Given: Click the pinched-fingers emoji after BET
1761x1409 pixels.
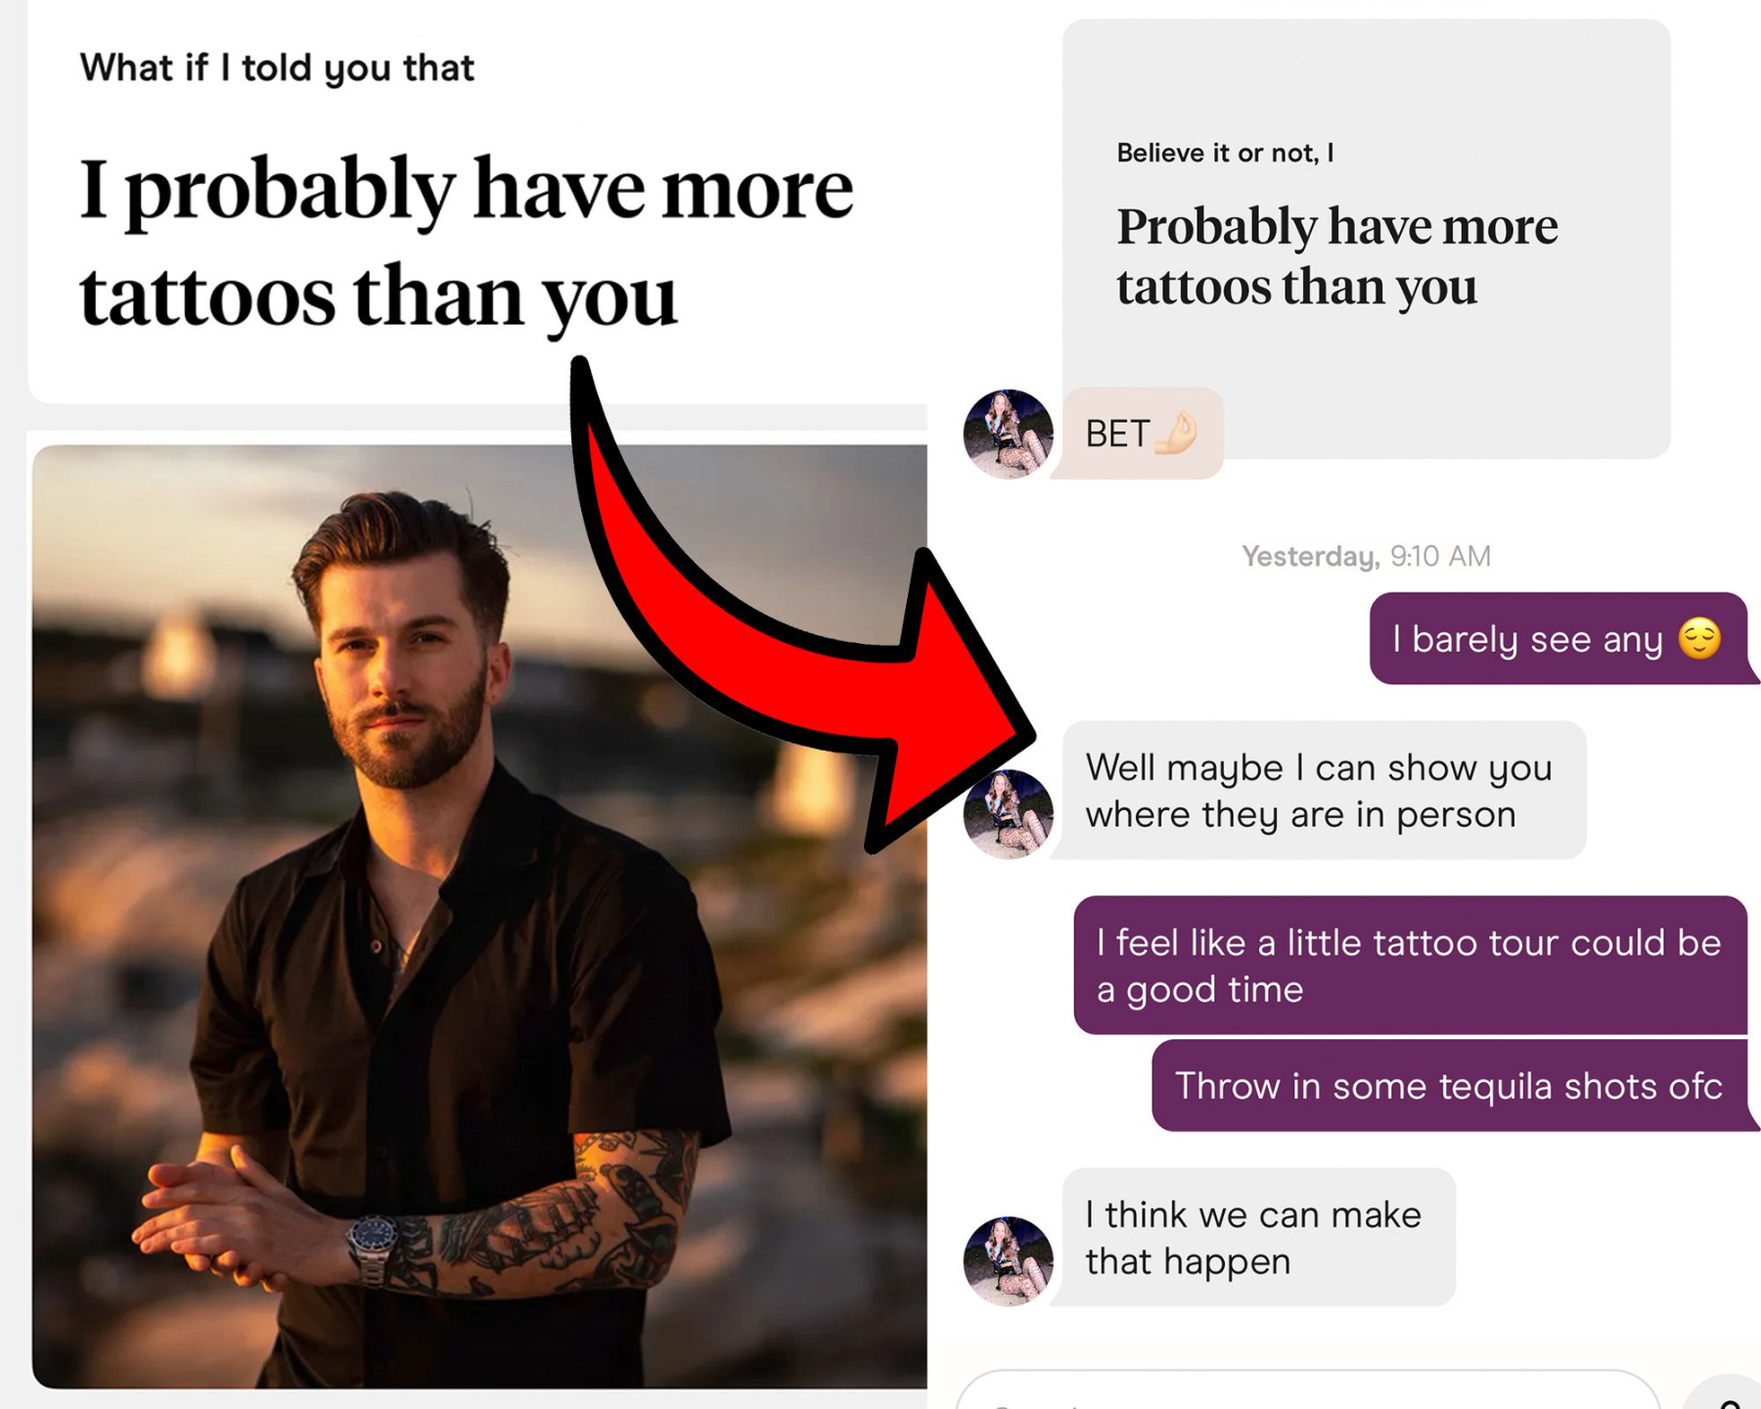Looking at the screenshot, I should pos(1176,433).
